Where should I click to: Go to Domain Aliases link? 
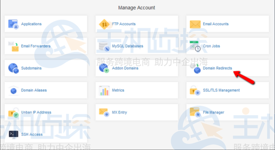point(34,90)
